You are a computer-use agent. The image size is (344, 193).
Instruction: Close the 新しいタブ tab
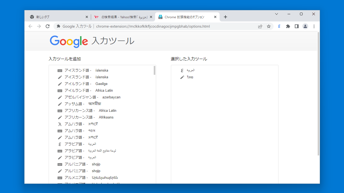point(87,17)
